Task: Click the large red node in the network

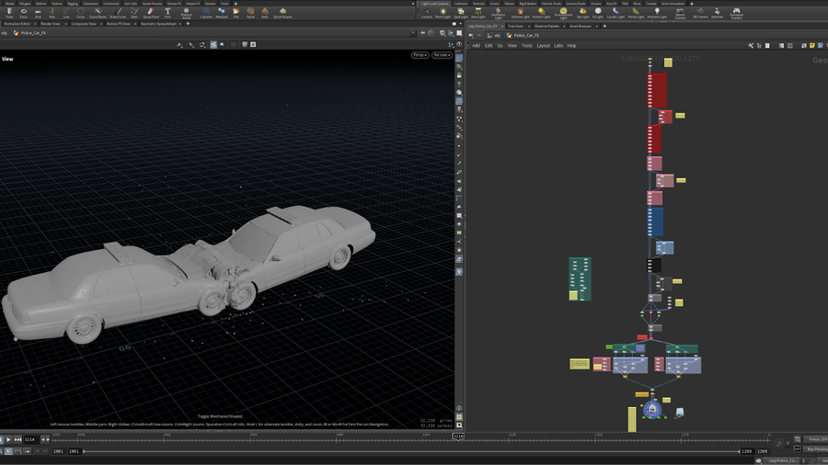Action: 656,90
